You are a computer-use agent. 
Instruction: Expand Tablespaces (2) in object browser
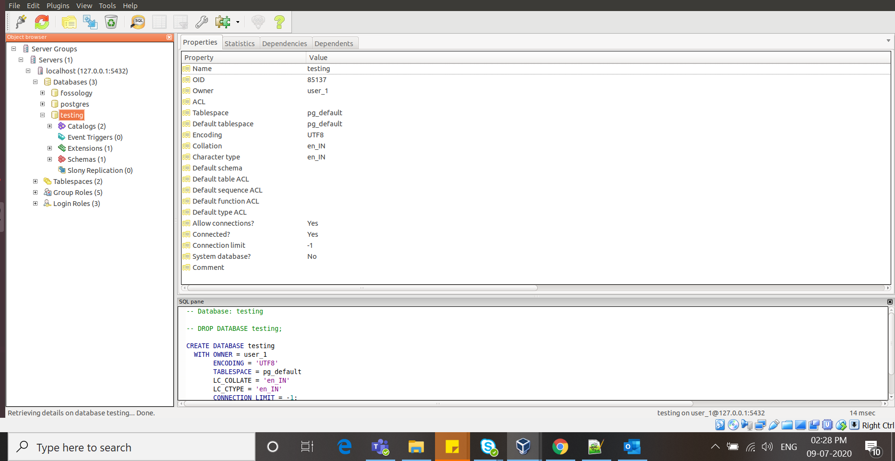click(35, 181)
